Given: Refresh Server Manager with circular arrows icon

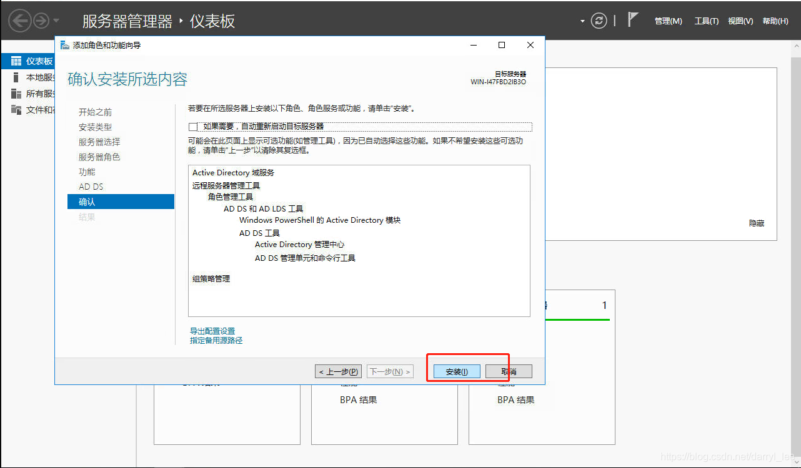Looking at the screenshot, I should click(599, 21).
